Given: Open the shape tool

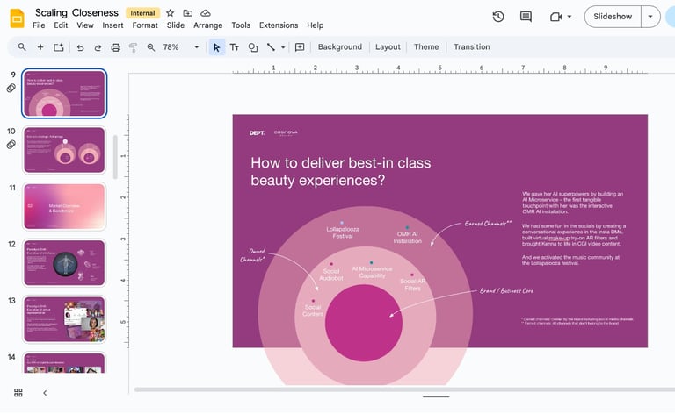Looking at the screenshot, I should coord(253,47).
